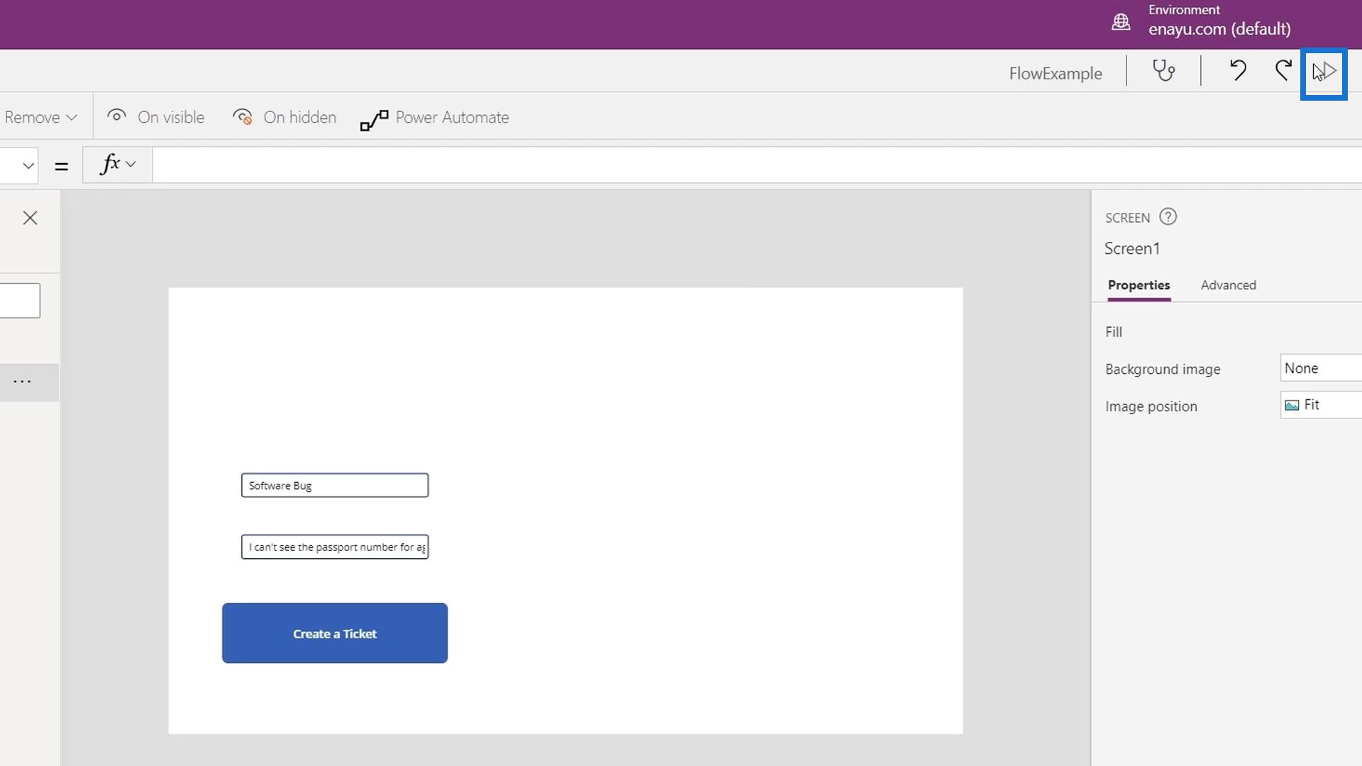Viewport: 1362px width, 766px height.
Task: Click the Power Automate flow icon
Action: tap(374, 119)
